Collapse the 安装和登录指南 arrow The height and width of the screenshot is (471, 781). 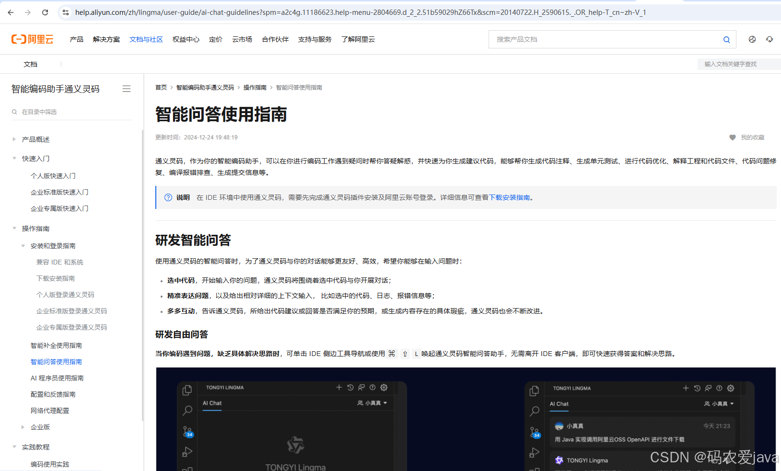click(23, 246)
